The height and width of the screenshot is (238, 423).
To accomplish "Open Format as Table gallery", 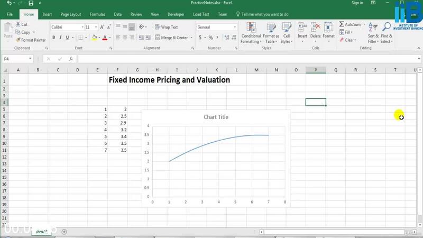I will pos(271,33).
